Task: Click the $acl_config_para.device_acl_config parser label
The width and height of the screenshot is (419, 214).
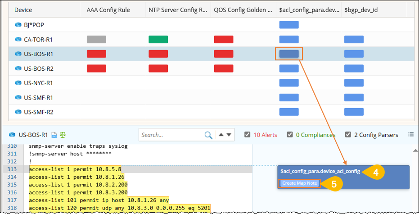Action: 320,172
